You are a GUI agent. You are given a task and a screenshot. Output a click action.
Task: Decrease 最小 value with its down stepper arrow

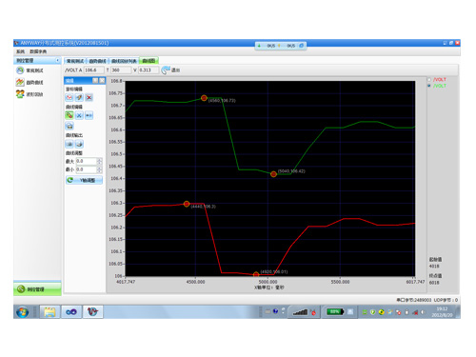[100, 171]
